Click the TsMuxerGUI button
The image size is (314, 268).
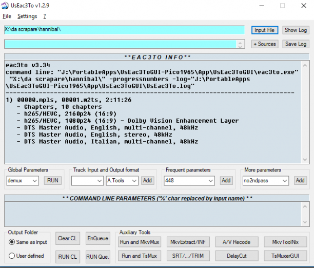tap(285, 256)
